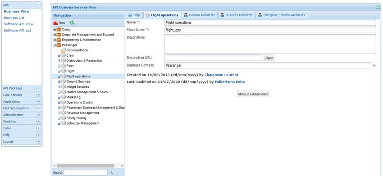Click the right arrow of navigation scrollbar
The height and width of the screenshot is (176, 383).
pyautogui.click(x=122, y=166)
